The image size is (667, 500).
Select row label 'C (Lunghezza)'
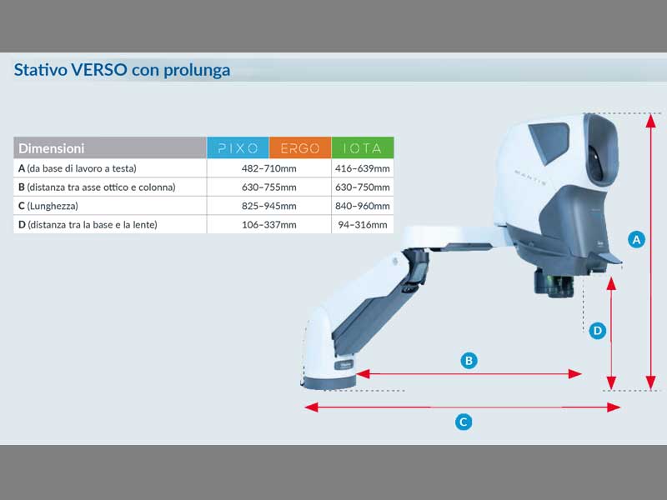(x=48, y=206)
